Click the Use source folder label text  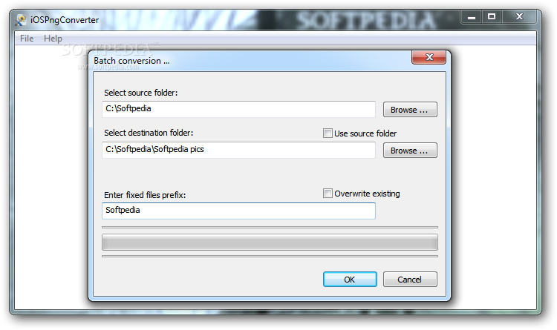[365, 133]
